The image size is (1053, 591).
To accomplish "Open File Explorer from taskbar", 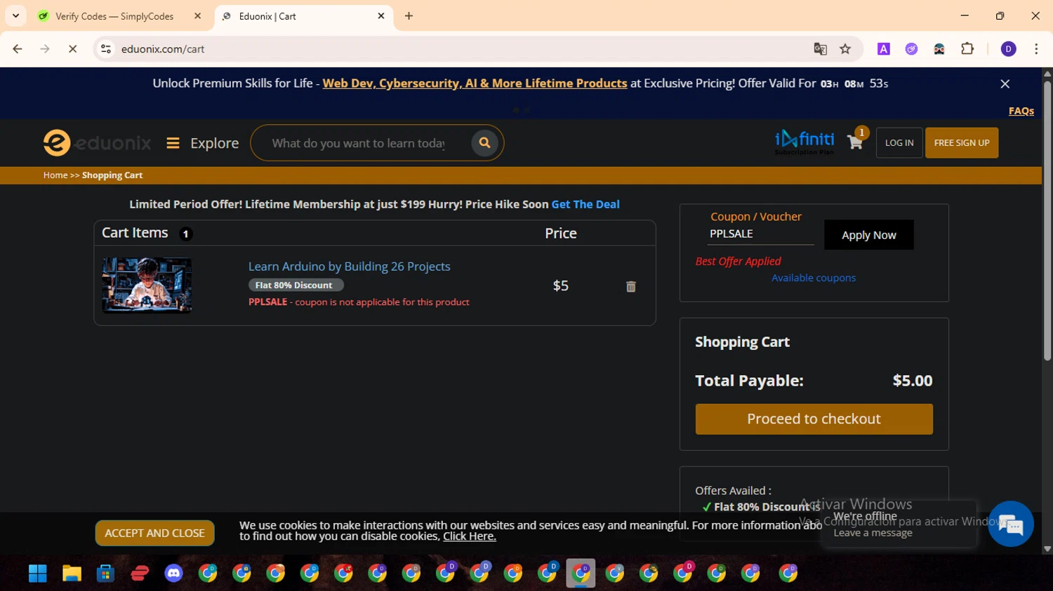I will coord(72,573).
